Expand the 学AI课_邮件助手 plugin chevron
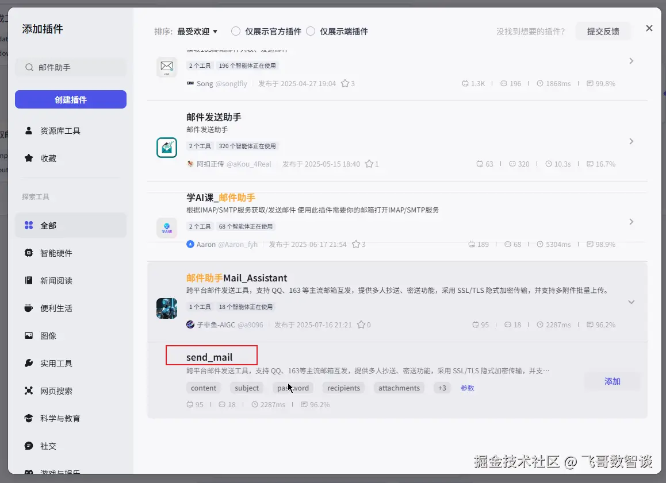Viewport: 666px width, 483px height. click(631, 222)
